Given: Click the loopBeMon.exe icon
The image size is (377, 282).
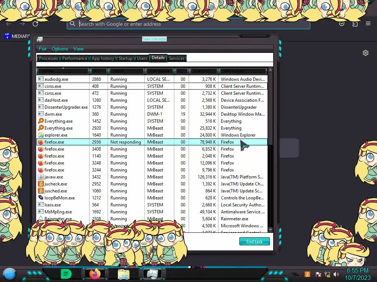Looking at the screenshot, I should (x=41, y=198).
